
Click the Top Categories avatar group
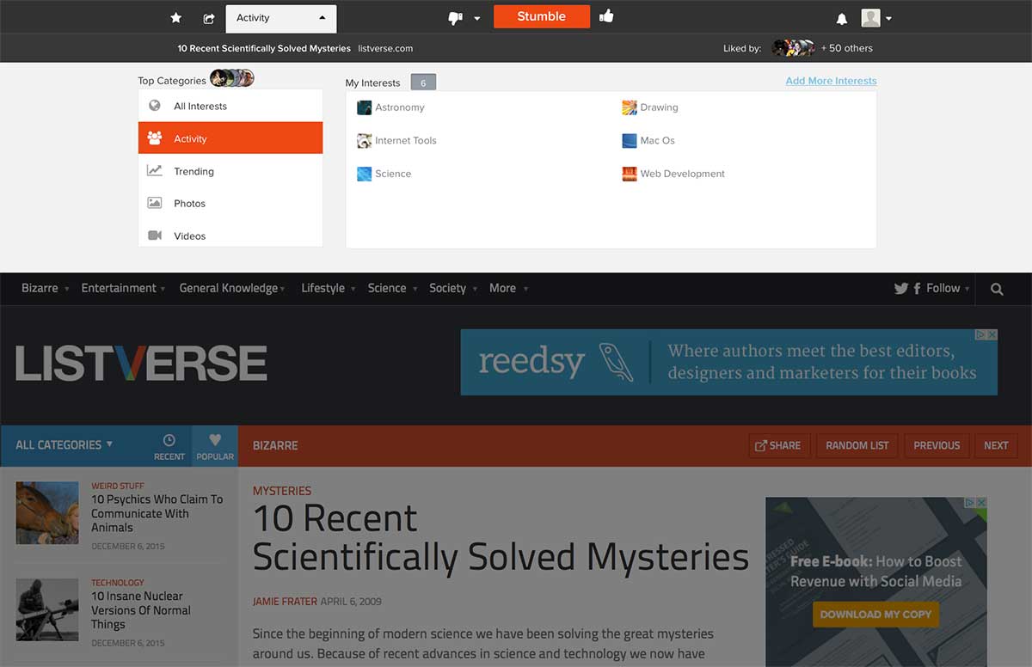[232, 78]
